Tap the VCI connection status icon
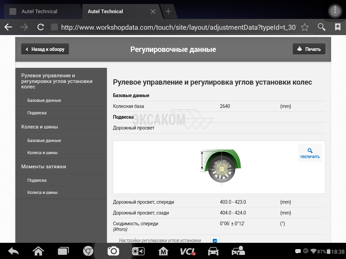Viewport: 346px width, 259px height. pos(188,251)
